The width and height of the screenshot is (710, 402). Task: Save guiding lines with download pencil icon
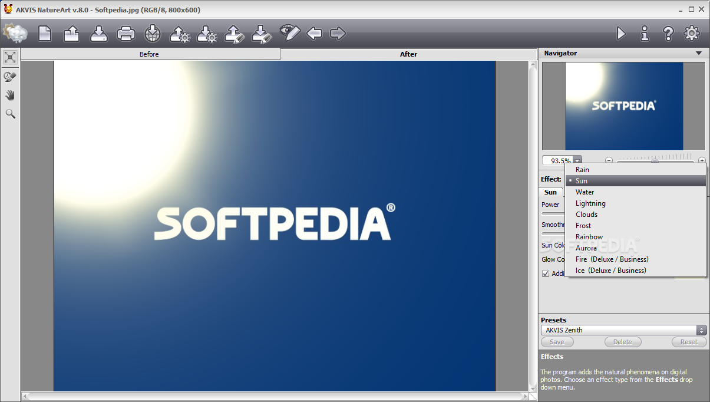pyautogui.click(x=261, y=33)
